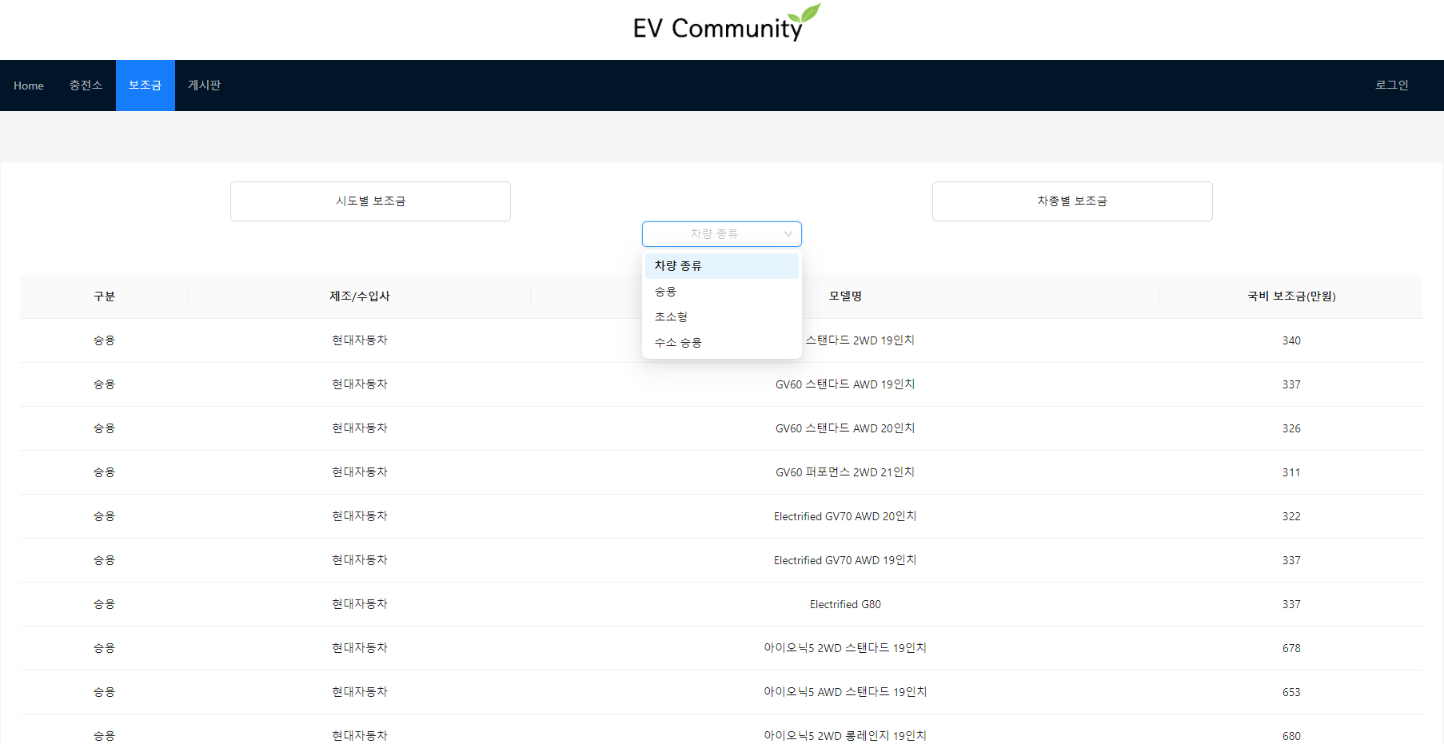
Task: Choose 초소형 from the dropdown list
Action: click(x=671, y=316)
